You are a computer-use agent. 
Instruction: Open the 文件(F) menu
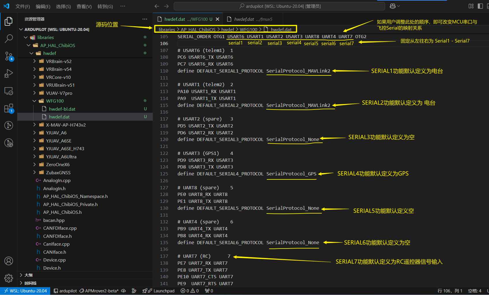(22, 6)
